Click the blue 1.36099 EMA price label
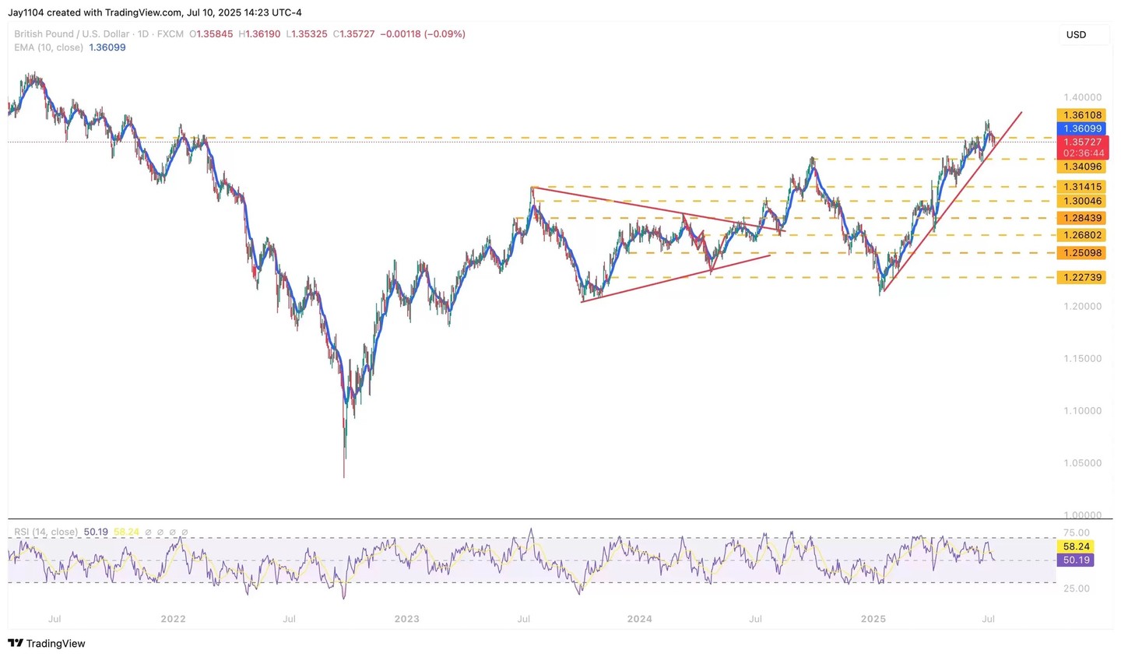1121x657 pixels. [1082, 128]
